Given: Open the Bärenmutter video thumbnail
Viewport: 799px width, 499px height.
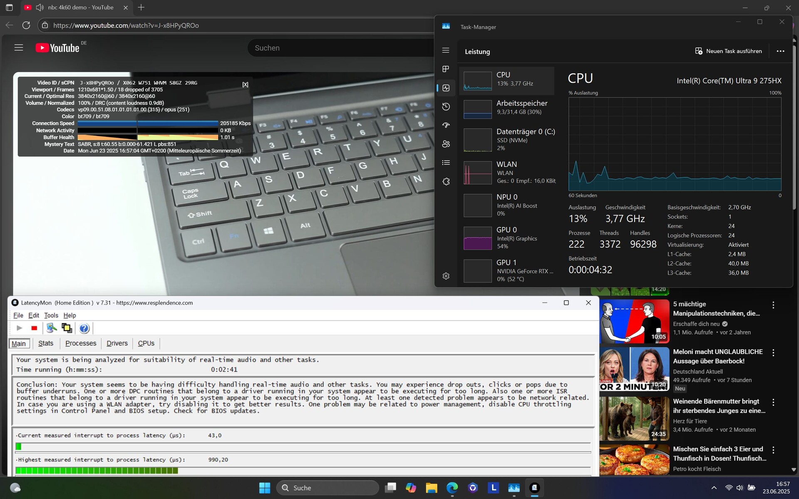Looking at the screenshot, I should 634,418.
